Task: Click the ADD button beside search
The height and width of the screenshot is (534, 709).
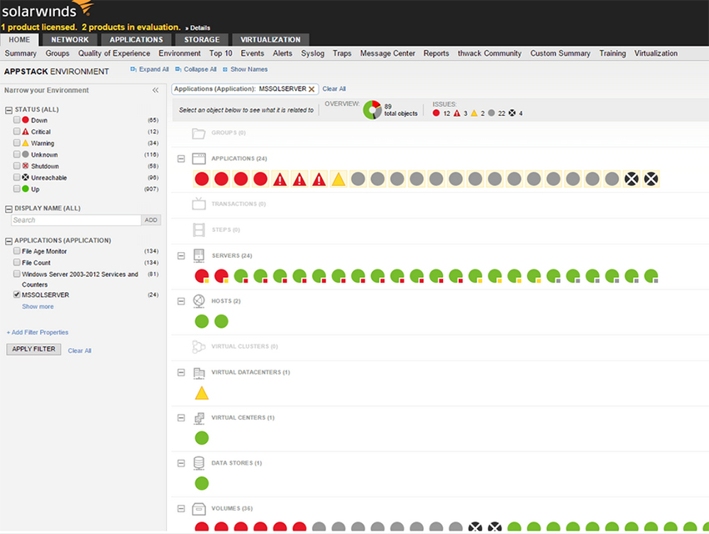Action: click(x=151, y=220)
